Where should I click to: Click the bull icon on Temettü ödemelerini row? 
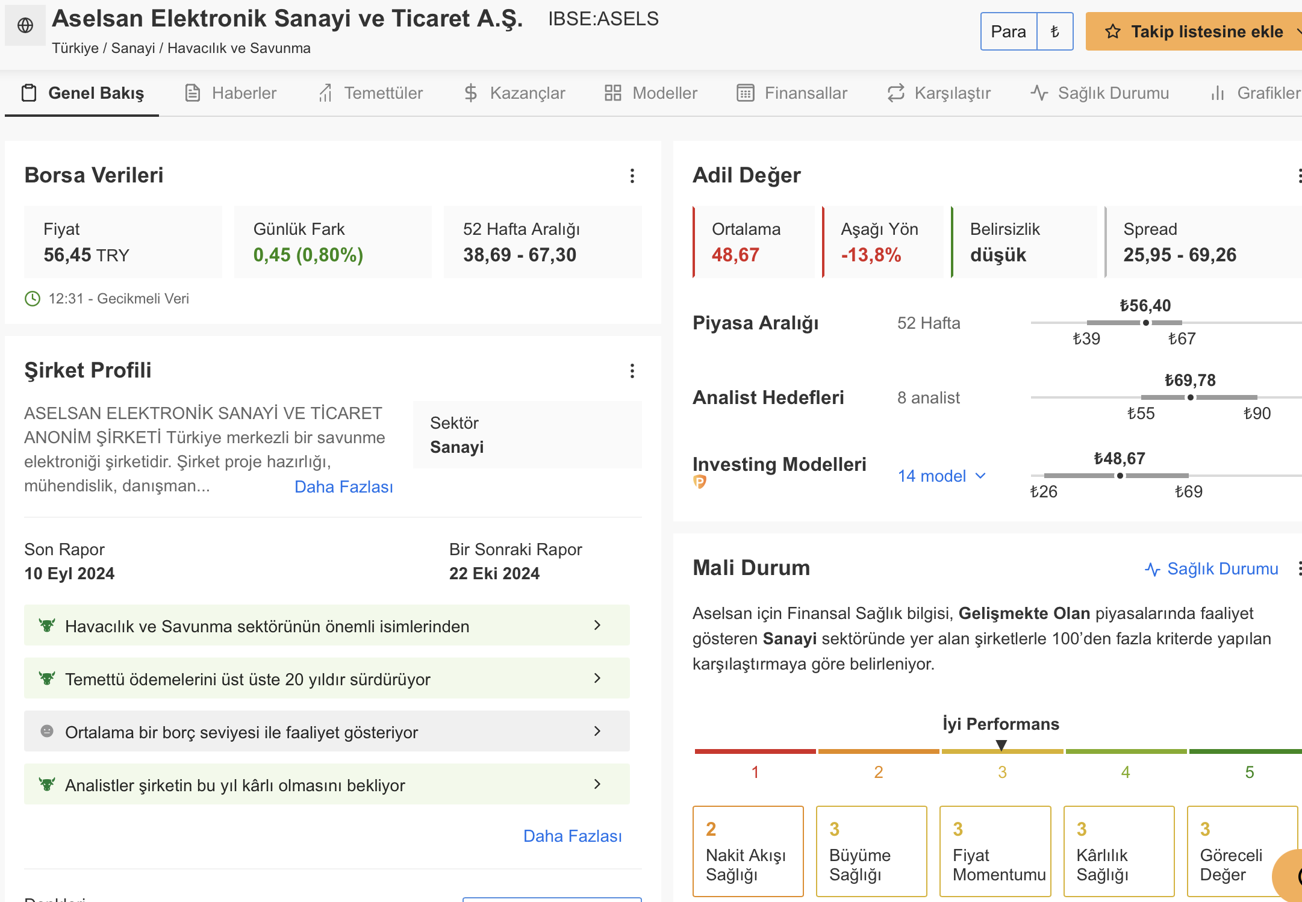click(x=47, y=678)
